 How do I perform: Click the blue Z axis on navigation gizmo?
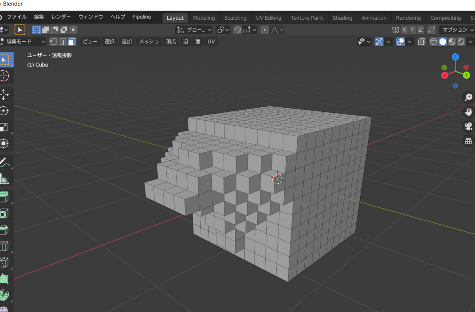click(456, 57)
